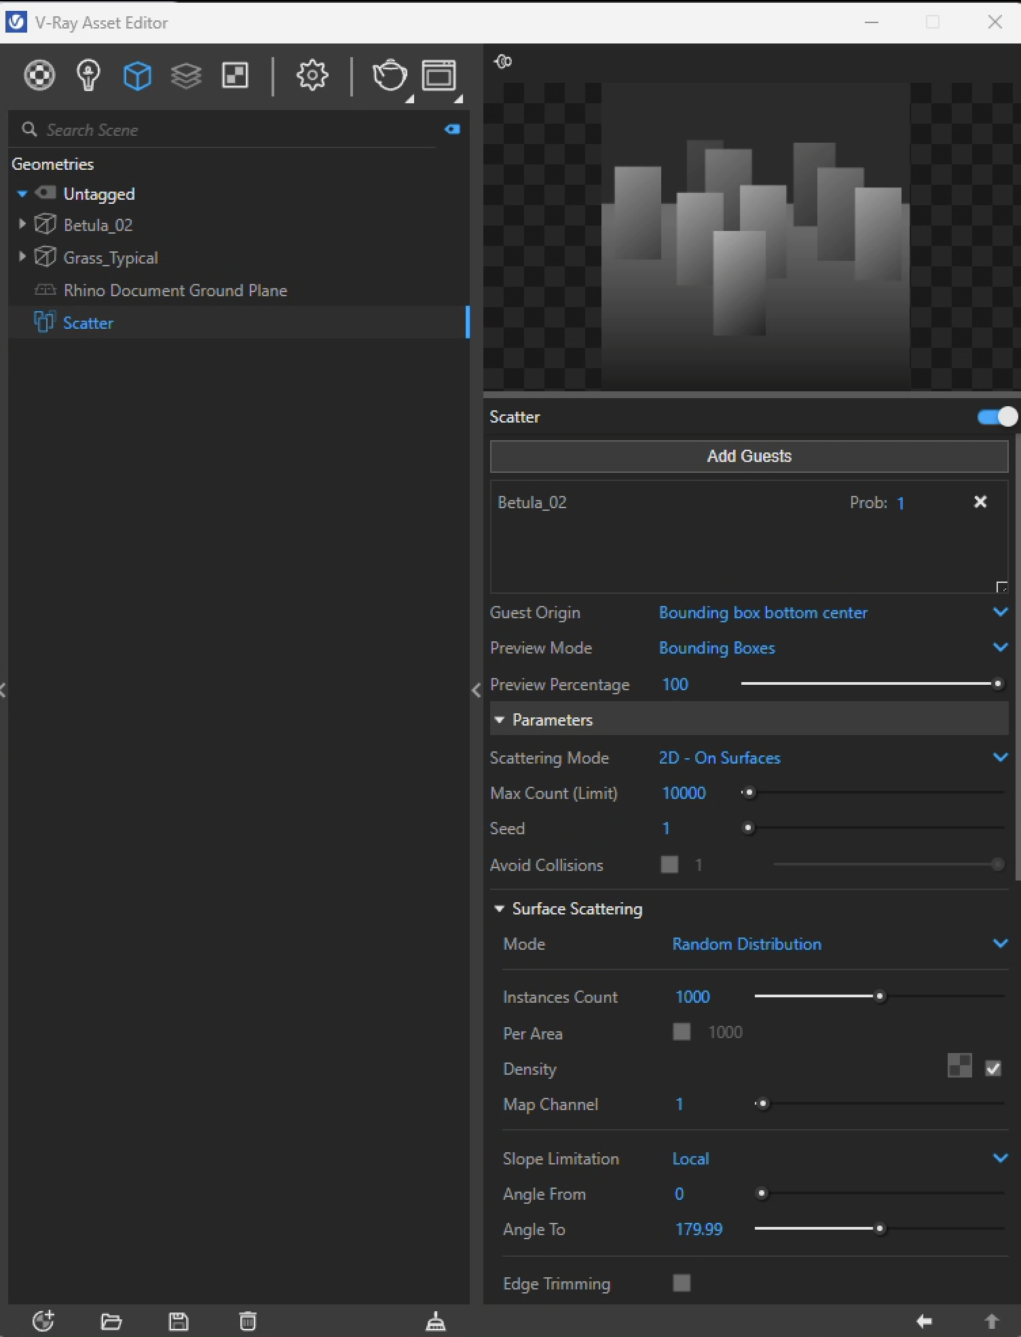1021x1337 pixels.
Task: Start render with the teapot icon
Action: coord(390,75)
